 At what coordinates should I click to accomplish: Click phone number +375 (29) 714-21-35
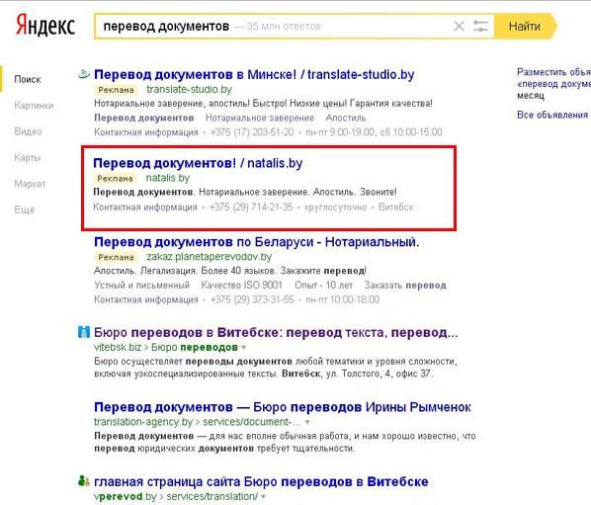coord(251,207)
